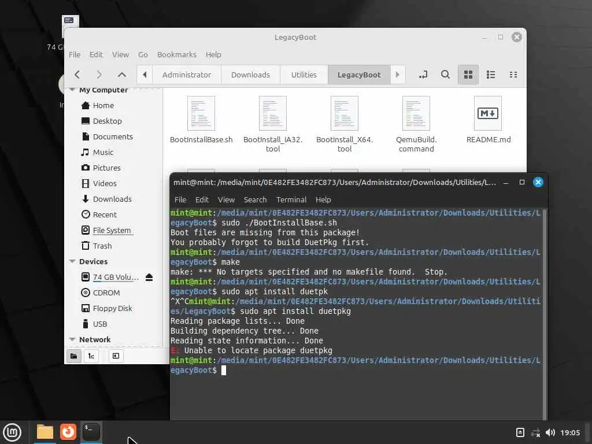Collapse Network section in sidebar
592x444 pixels.
[72, 339]
